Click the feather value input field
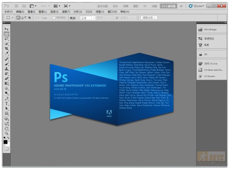 (46, 18)
